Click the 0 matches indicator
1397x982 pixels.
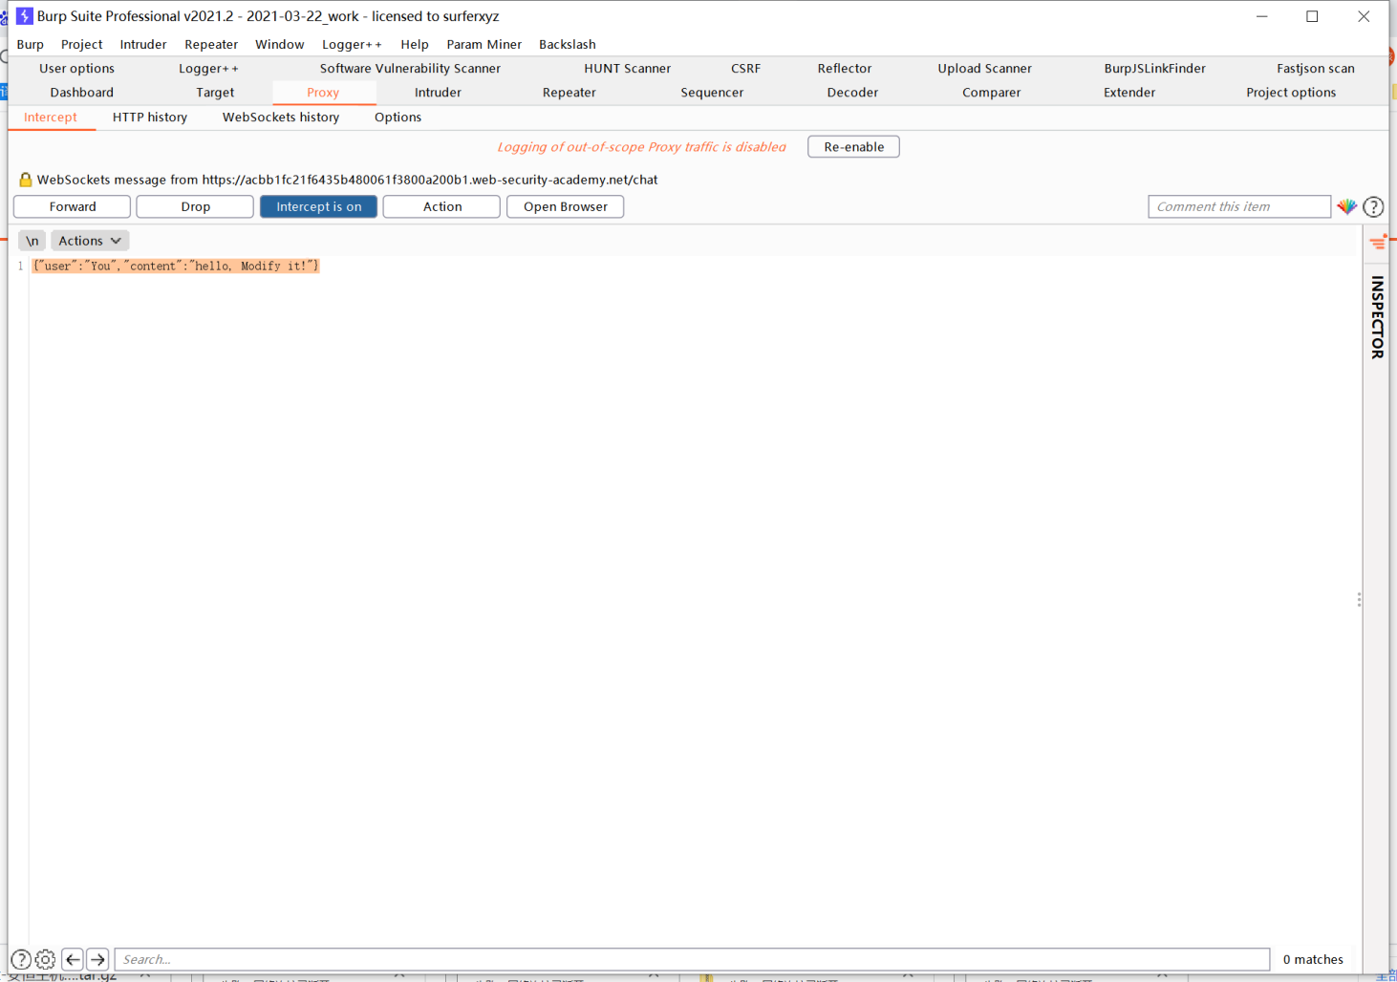[x=1313, y=959]
